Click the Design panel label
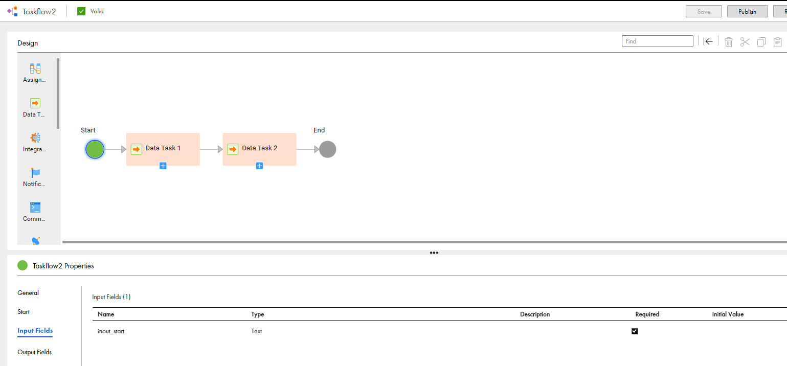787x366 pixels. click(28, 43)
